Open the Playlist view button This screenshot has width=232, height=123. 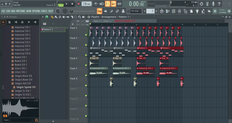click(162, 11)
